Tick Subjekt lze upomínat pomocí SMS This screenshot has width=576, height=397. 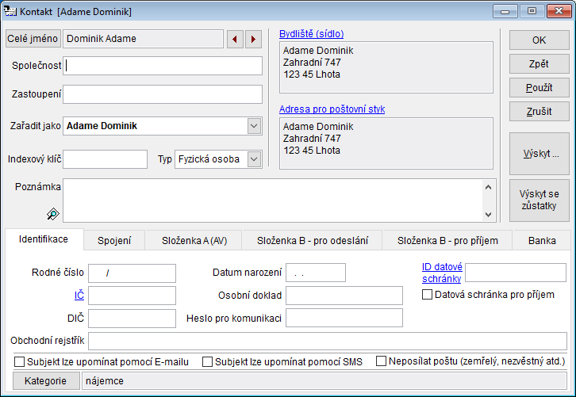point(208,361)
